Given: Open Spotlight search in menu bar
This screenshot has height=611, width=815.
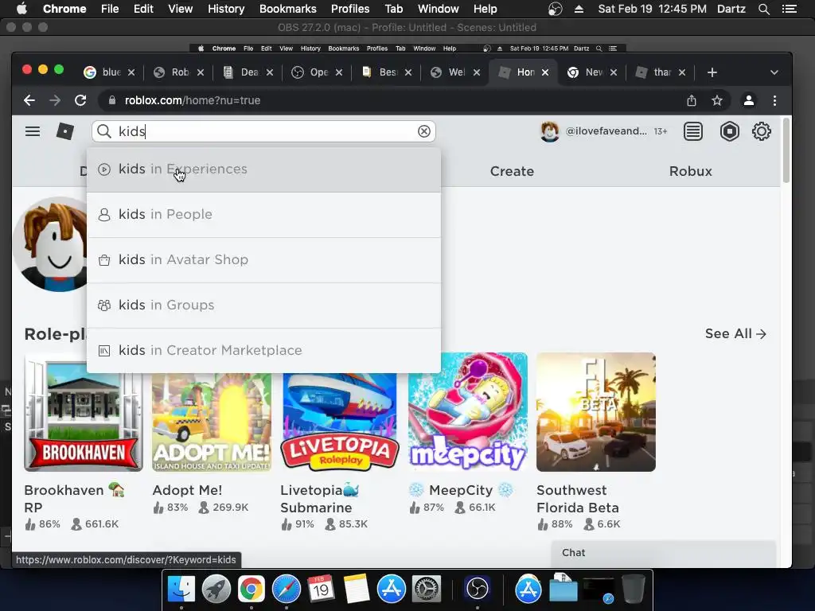Looking at the screenshot, I should tap(763, 9).
